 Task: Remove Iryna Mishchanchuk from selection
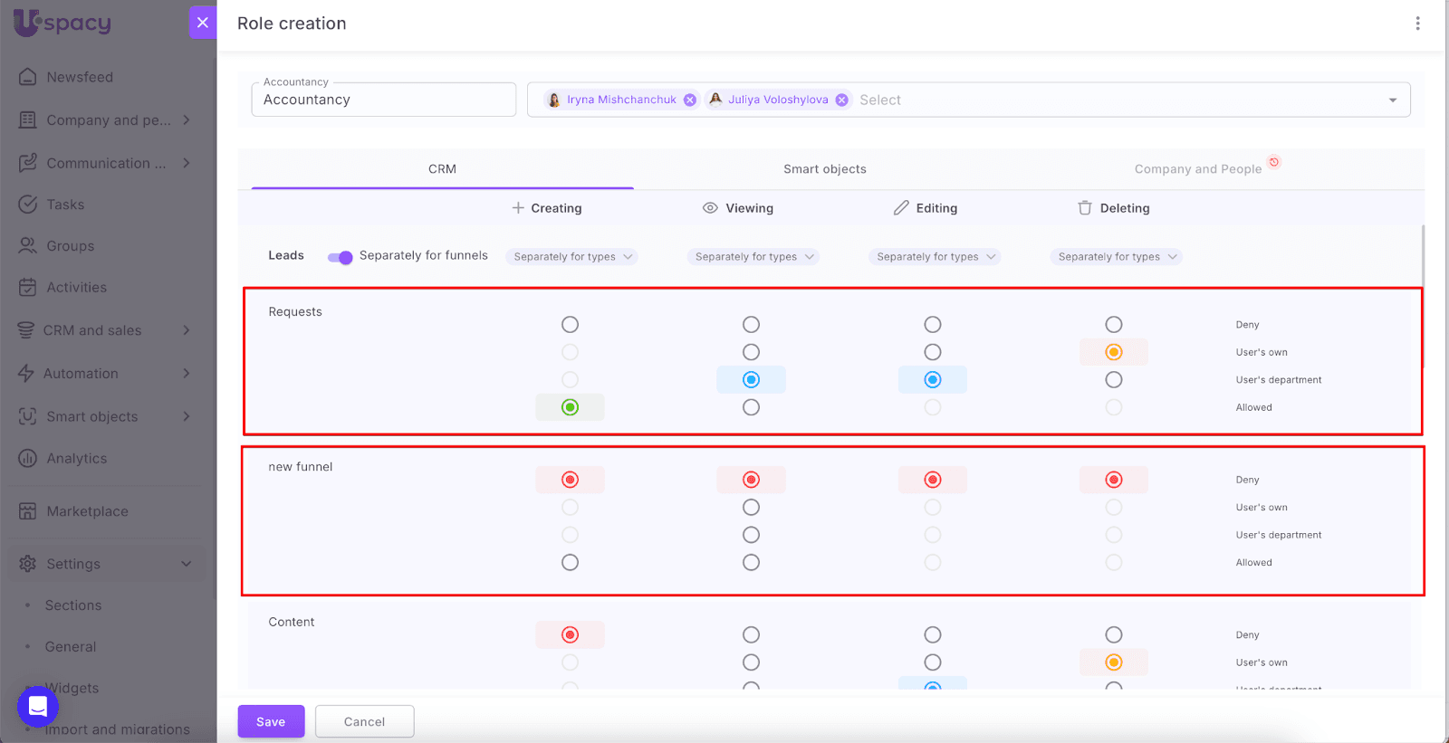690,100
